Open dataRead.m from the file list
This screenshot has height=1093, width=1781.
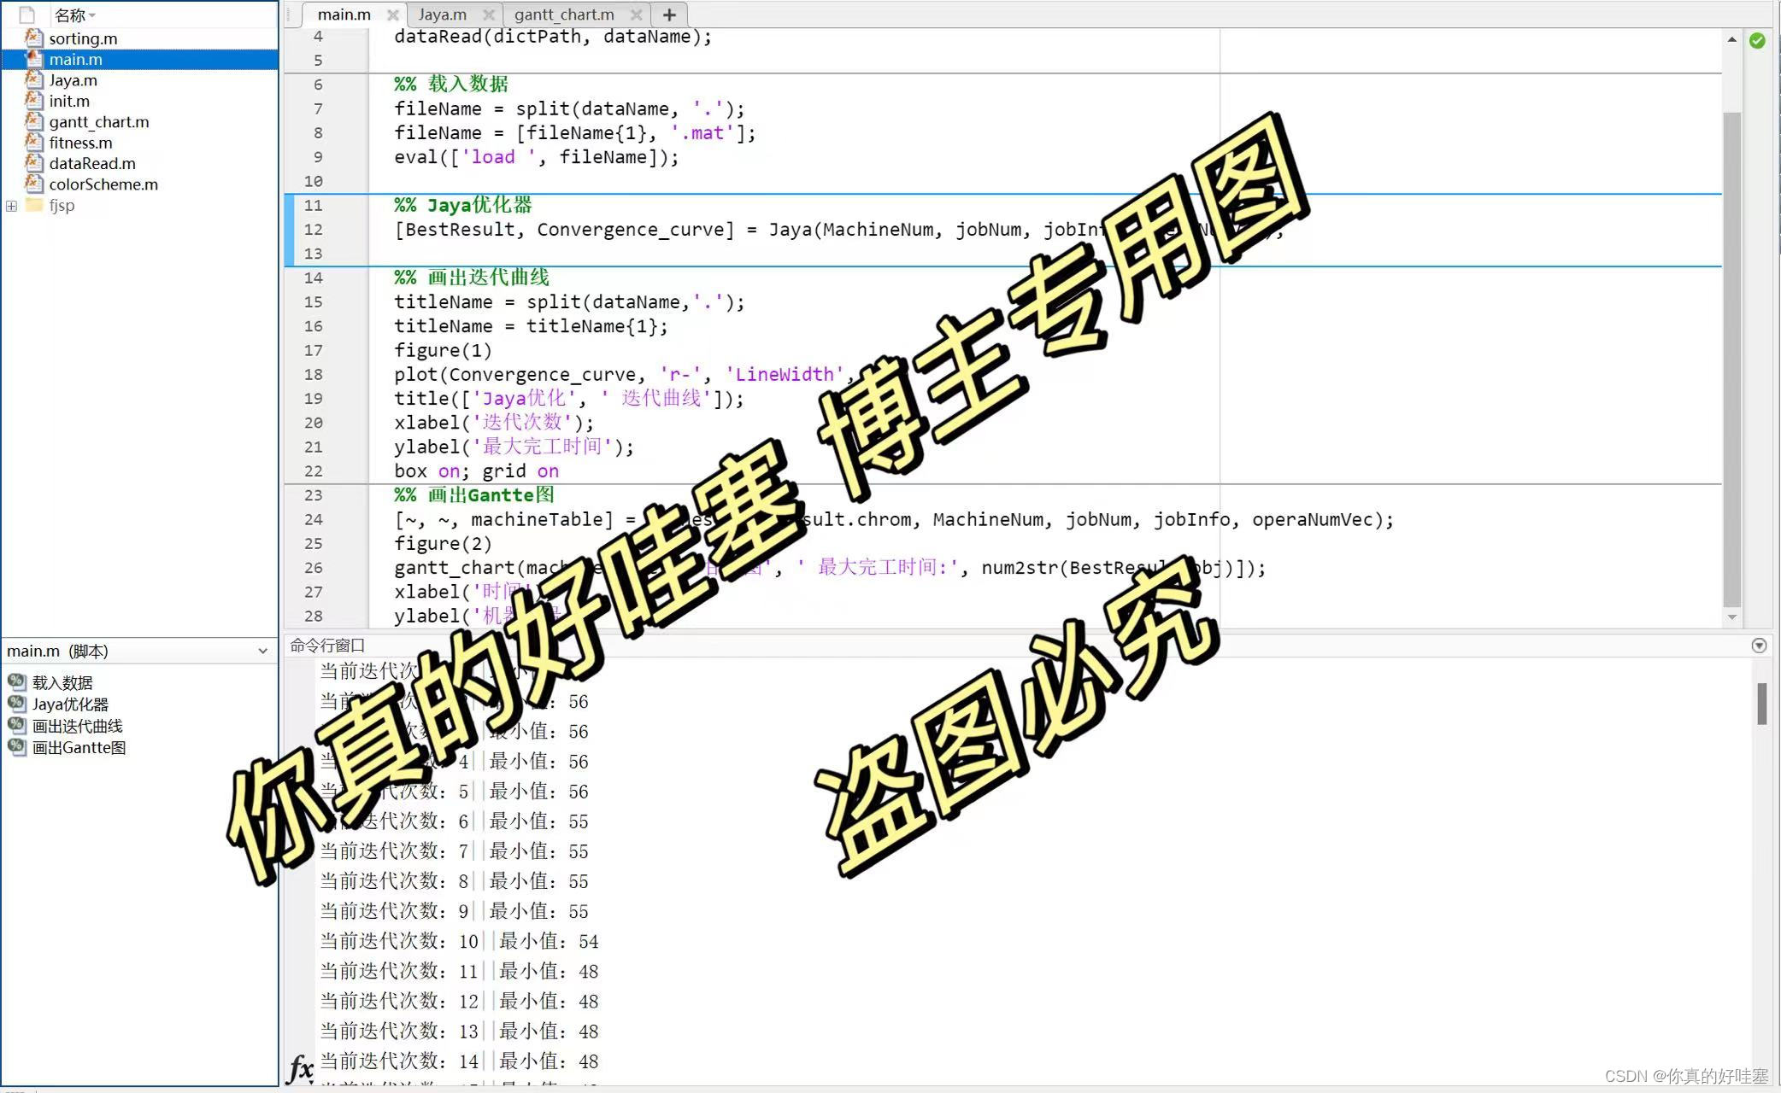point(91,163)
